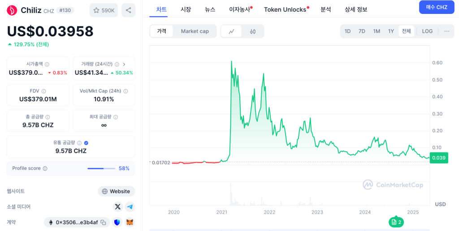Open the chart more-options ellipsis menu
The width and height of the screenshot is (459, 231).
pos(446,31)
